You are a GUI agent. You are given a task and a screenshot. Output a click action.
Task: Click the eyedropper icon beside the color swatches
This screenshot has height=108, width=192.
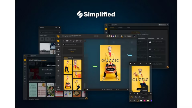tap(131, 101)
